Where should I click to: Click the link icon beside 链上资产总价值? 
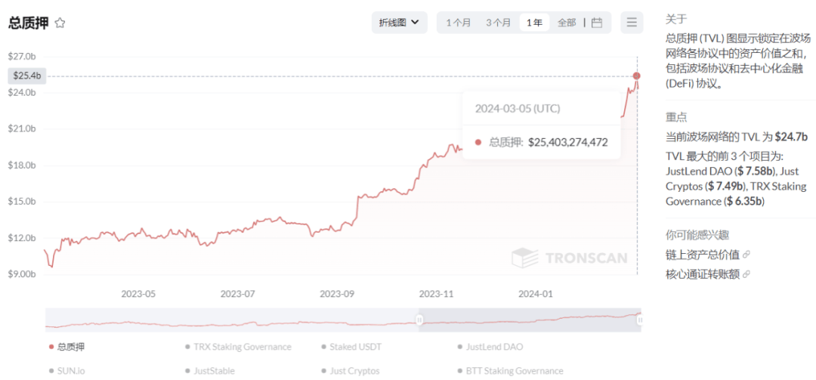pos(746,255)
